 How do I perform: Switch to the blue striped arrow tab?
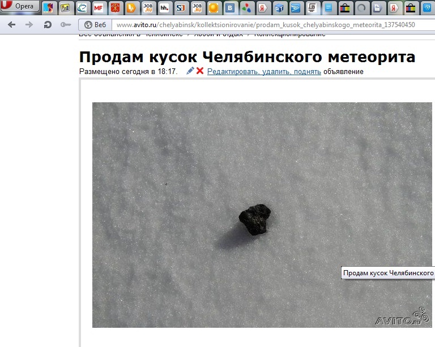coord(296,8)
